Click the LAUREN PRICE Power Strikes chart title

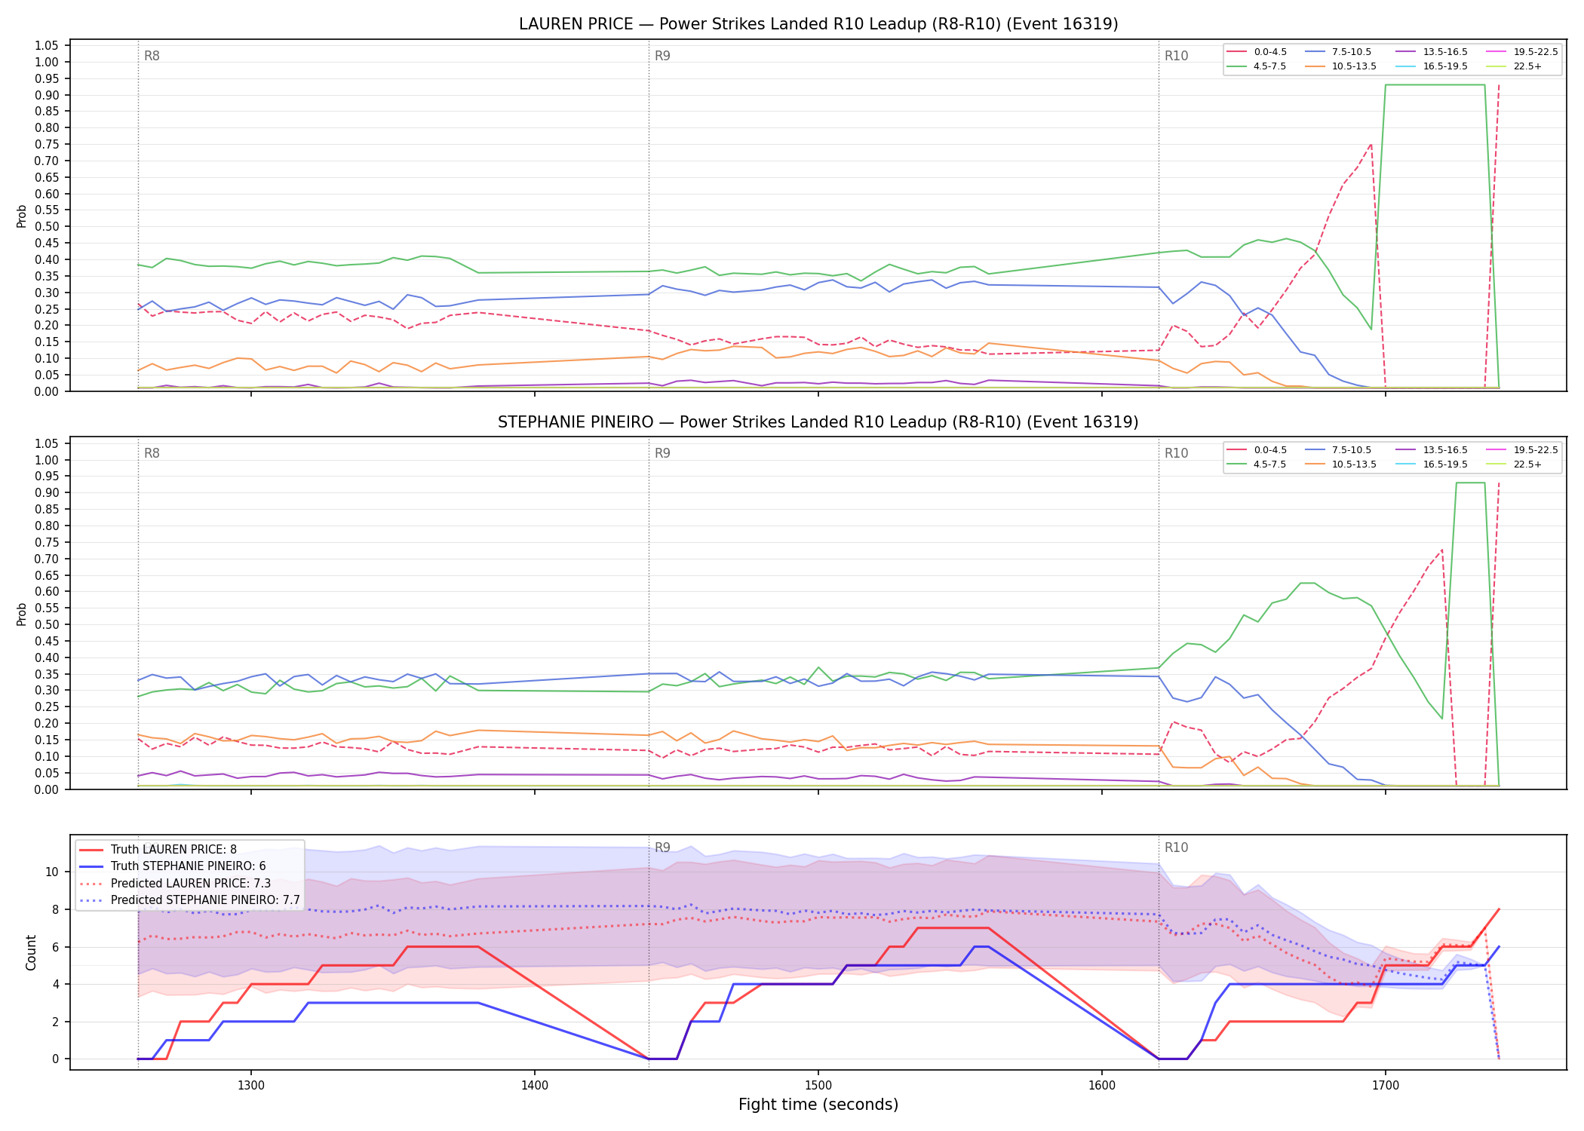pos(818,24)
